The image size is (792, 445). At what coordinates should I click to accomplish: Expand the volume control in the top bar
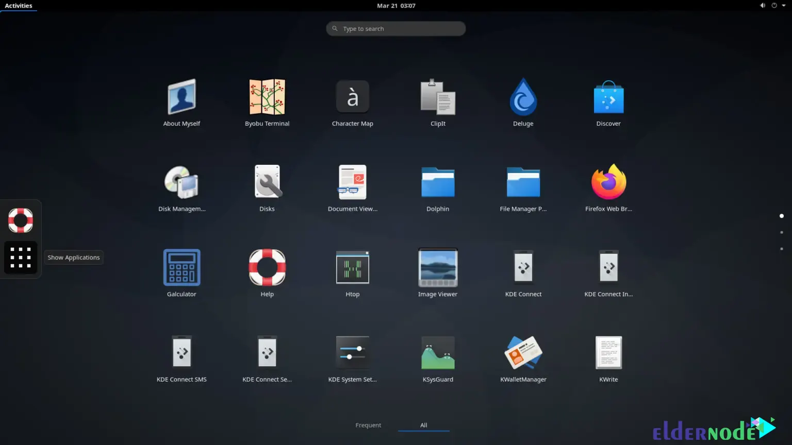[762, 5]
